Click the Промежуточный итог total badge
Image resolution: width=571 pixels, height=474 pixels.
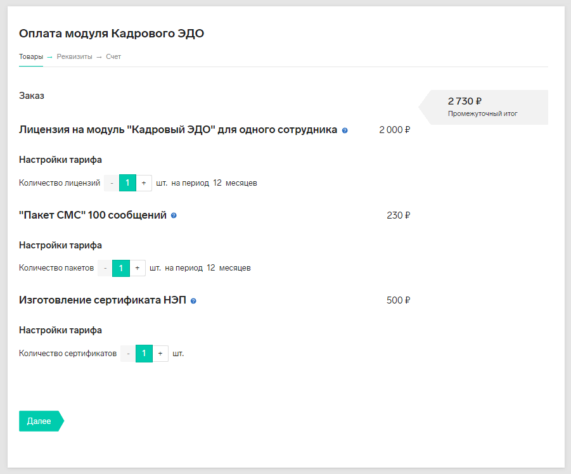coord(484,107)
